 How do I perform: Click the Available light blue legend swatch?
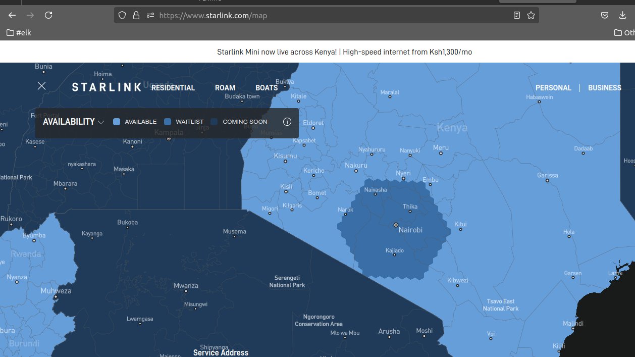117,122
